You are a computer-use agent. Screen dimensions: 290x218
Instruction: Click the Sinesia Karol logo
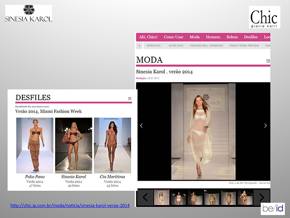[29, 13]
